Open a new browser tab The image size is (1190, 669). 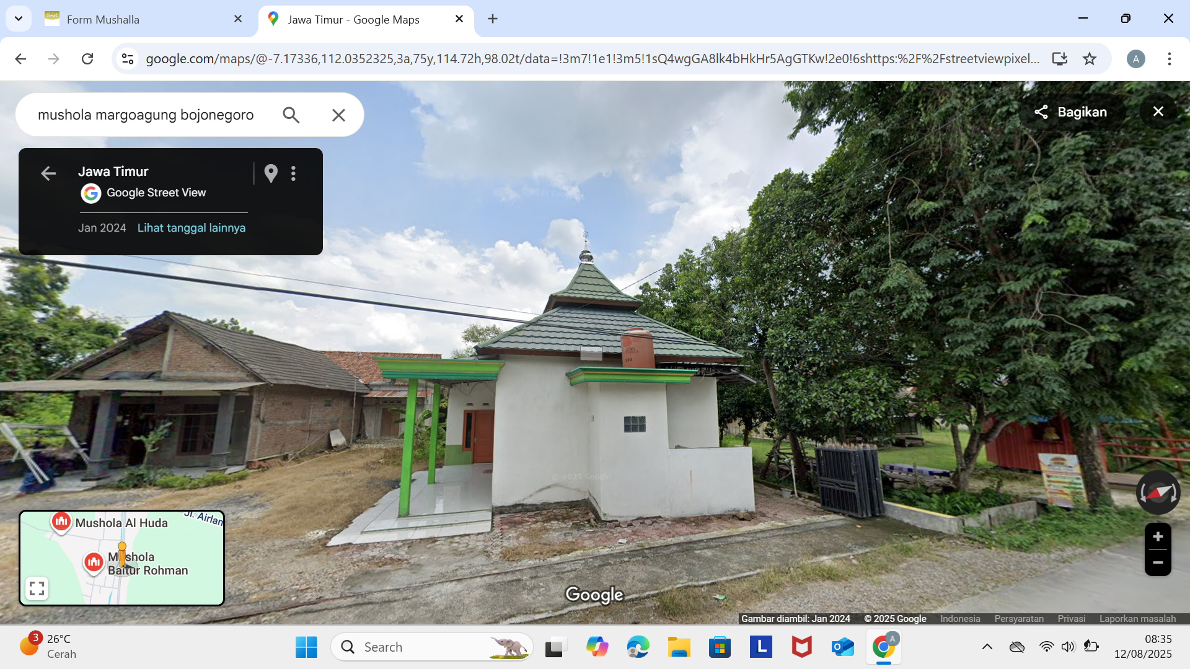click(x=493, y=19)
